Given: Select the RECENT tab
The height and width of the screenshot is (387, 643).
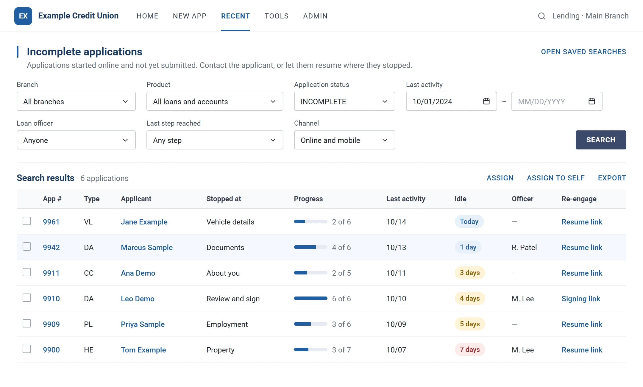Looking at the screenshot, I should coord(235,16).
